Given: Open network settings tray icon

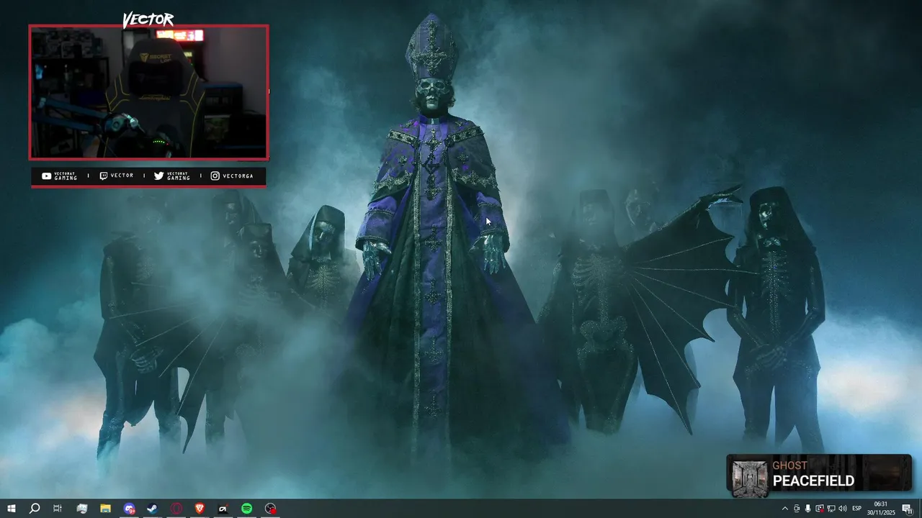Looking at the screenshot, I should pyautogui.click(x=831, y=509).
